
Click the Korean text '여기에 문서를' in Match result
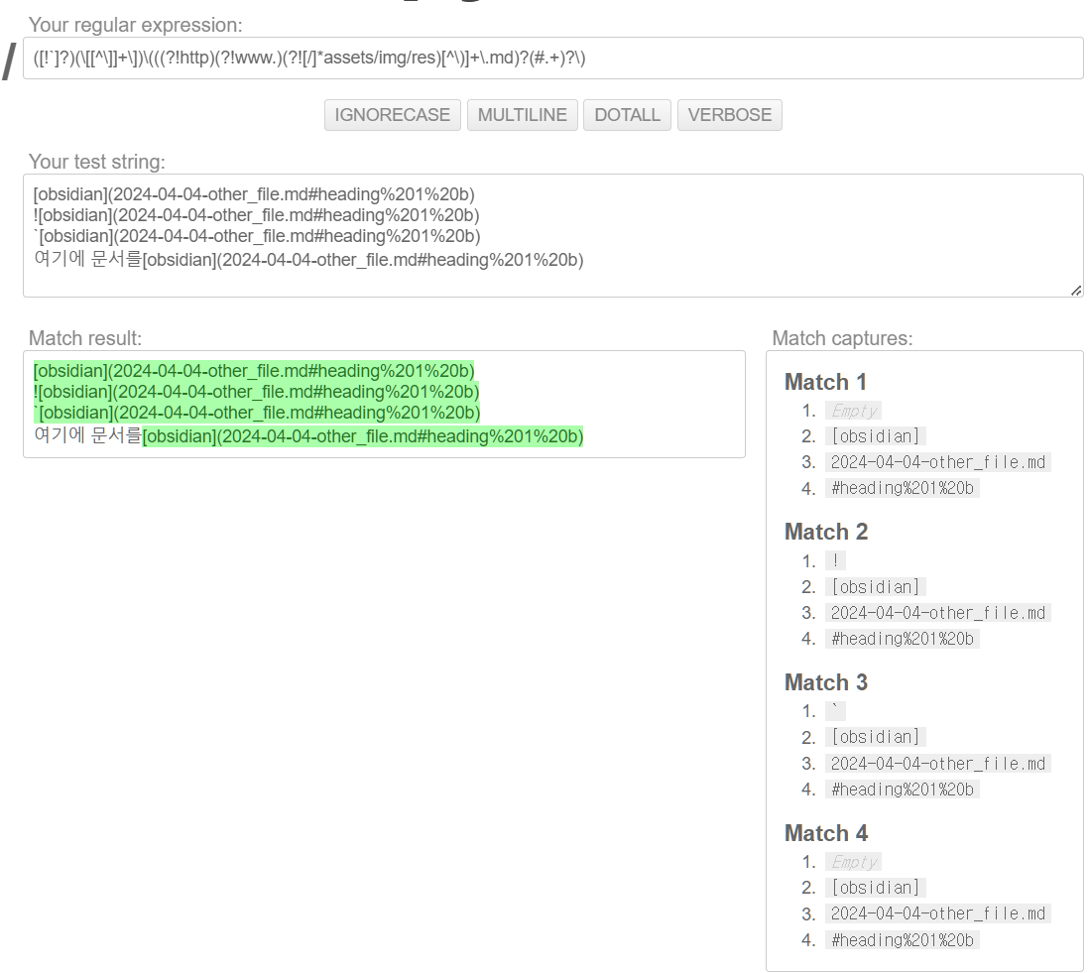(87, 435)
